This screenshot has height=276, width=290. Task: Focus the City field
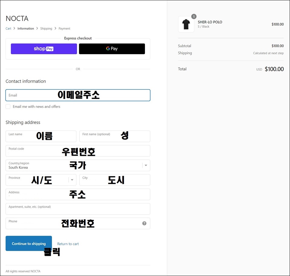(x=115, y=180)
